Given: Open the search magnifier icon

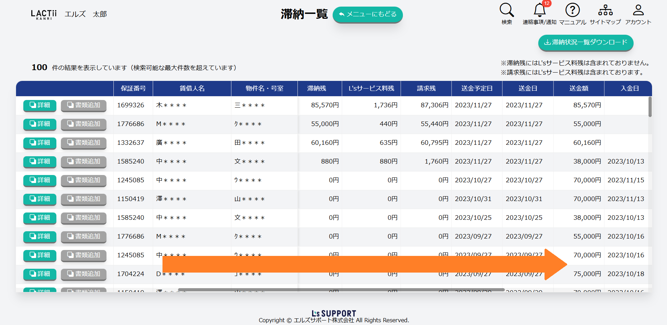Looking at the screenshot, I should click(507, 10).
